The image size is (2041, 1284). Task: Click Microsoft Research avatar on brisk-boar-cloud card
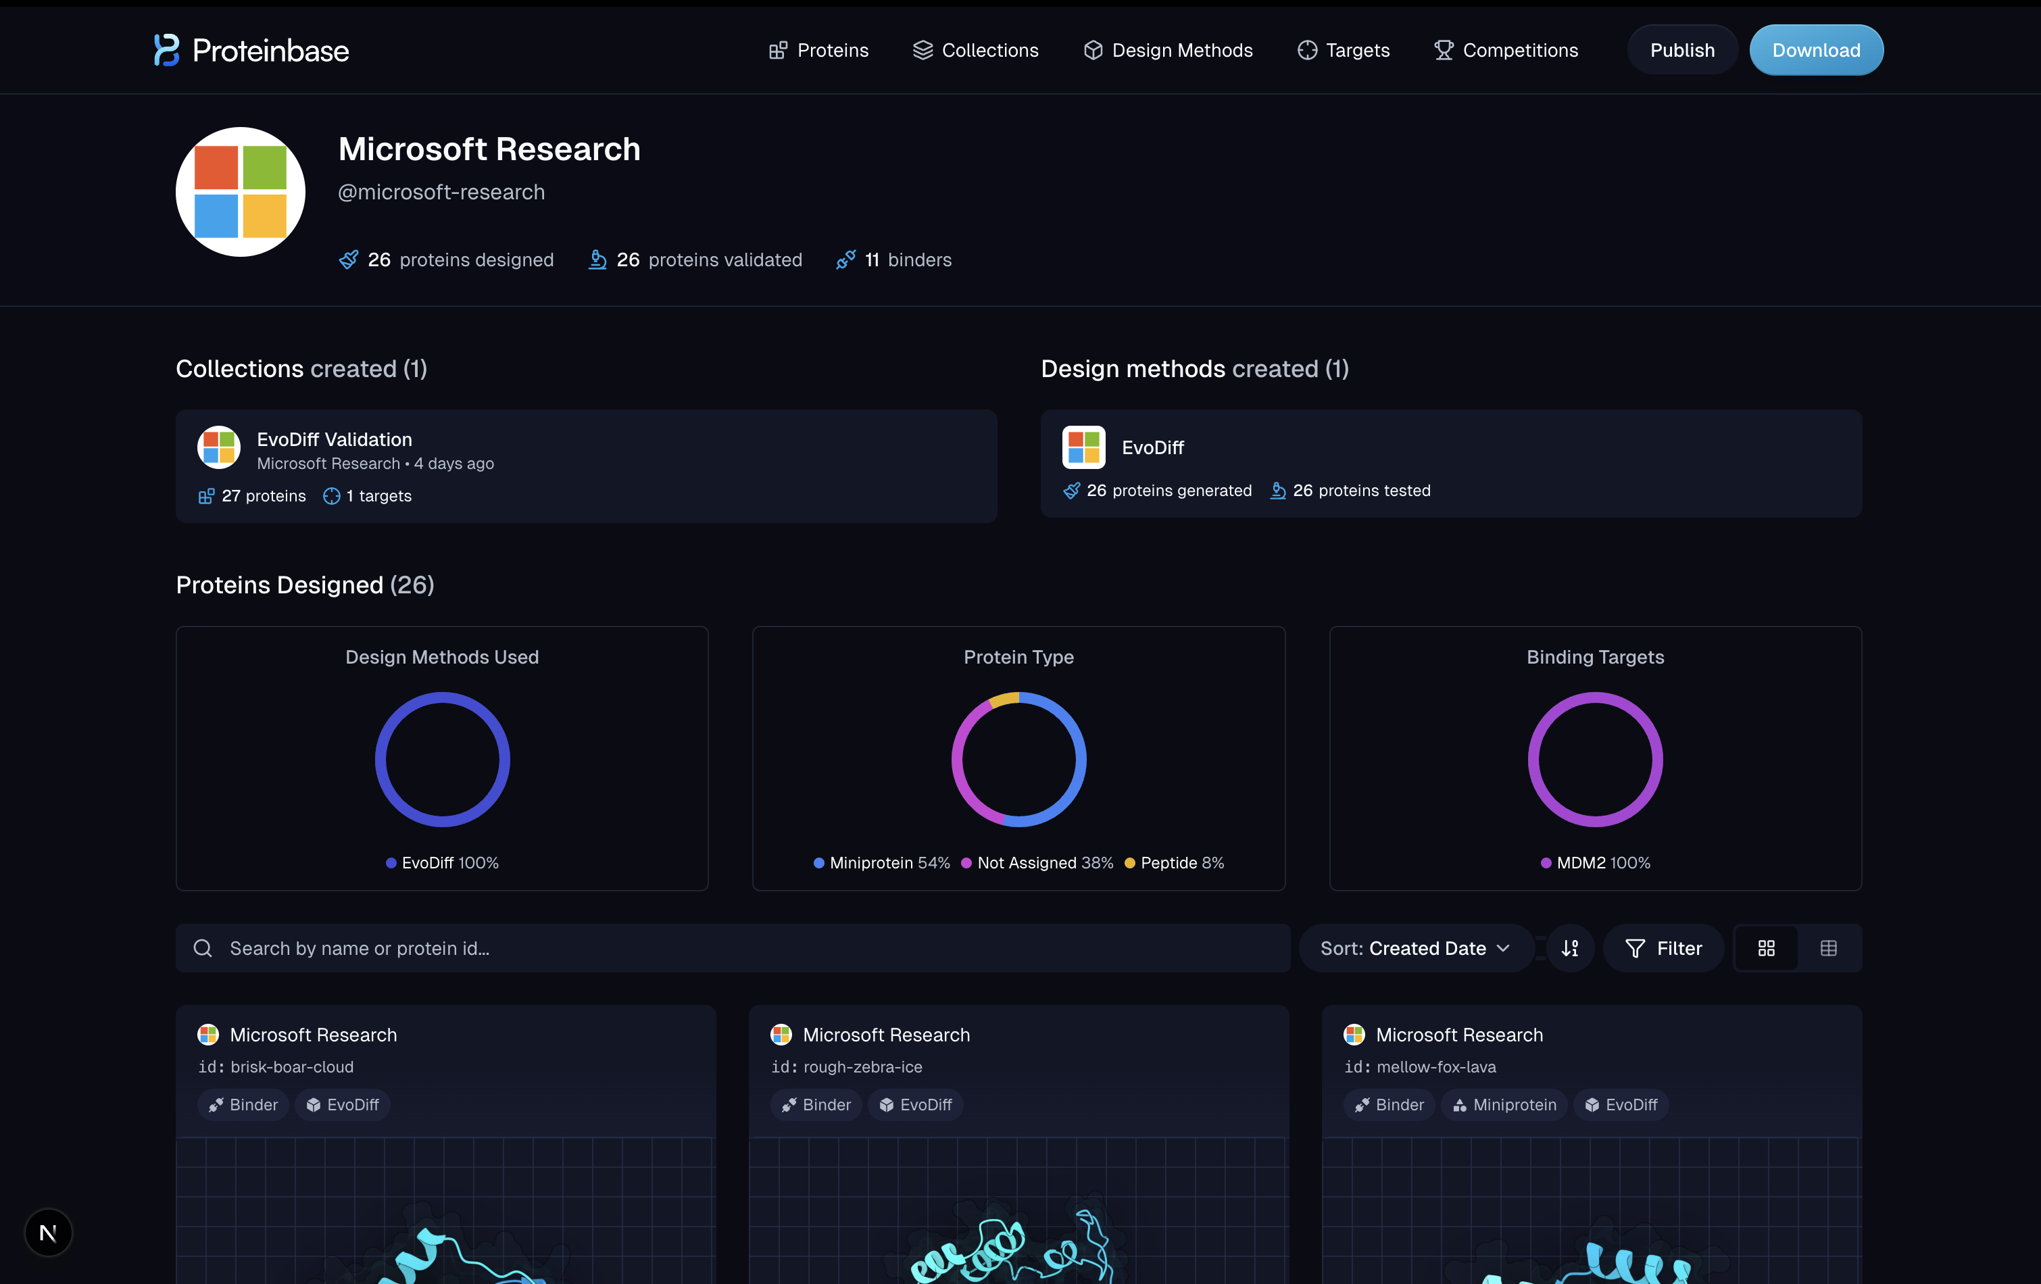pyautogui.click(x=207, y=1035)
